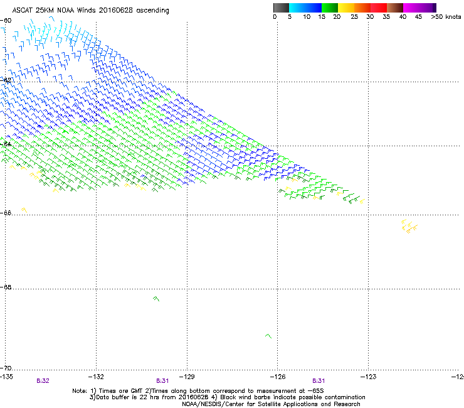
Task: Click the '25' label under the color scale
Action: click(354, 17)
